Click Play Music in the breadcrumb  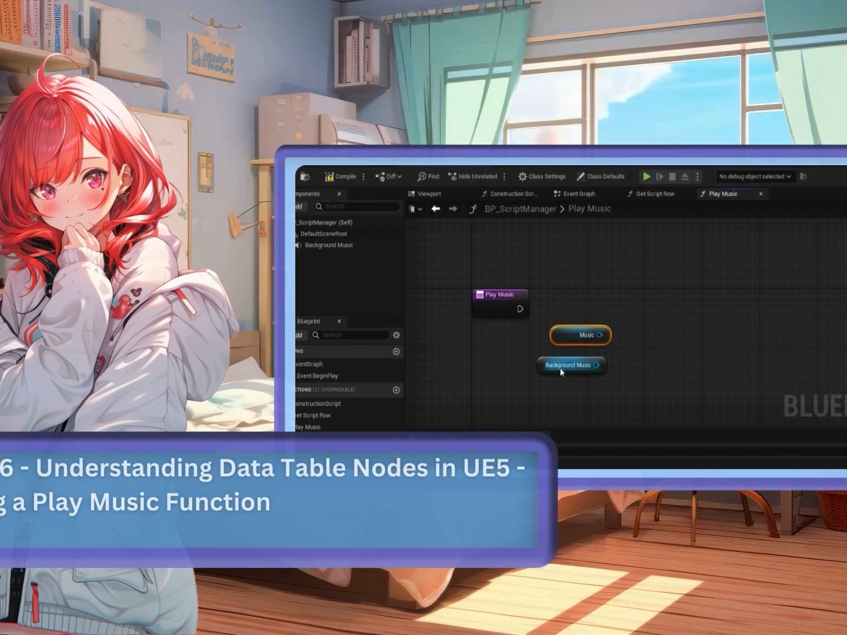(589, 209)
